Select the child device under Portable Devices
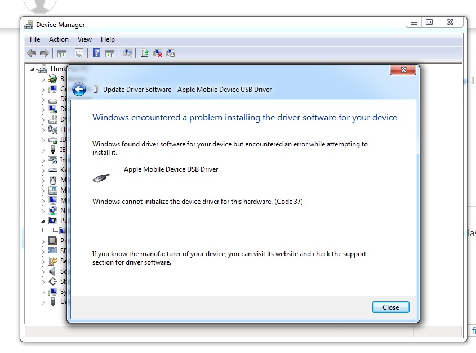 coord(63,231)
